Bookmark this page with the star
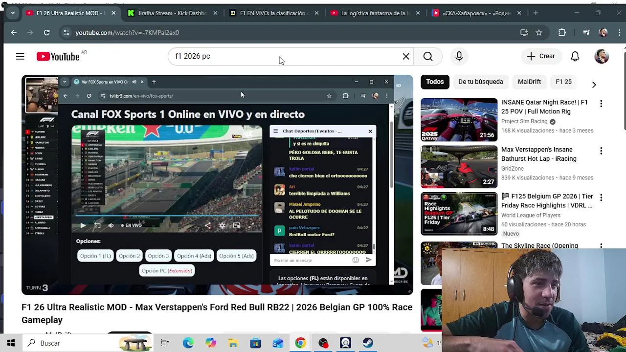Viewport: 626px width, 352px height. [x=539, y=32]
